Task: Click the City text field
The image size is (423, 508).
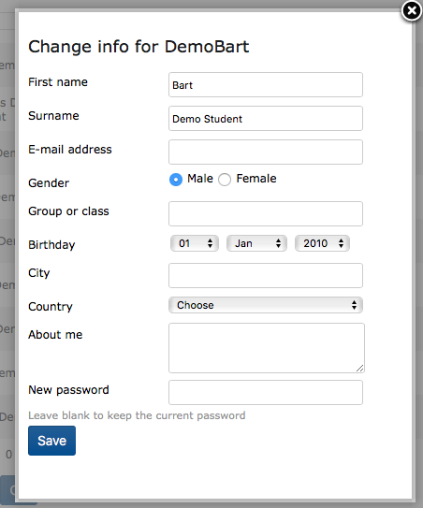Action: click(x=266, y=276)
